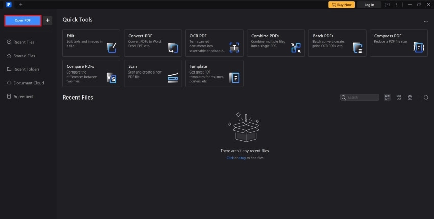Click the Starred Files star icon
This screenshot has height=219, width=434.
coord(9,56)
